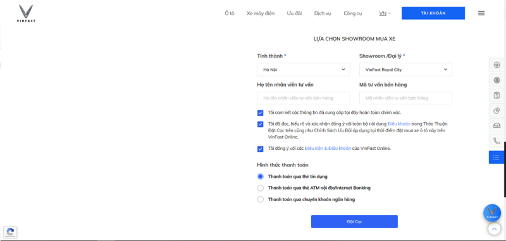The width and height of the screenshot is (506, 241).
Task: Open the hamburger menu icon
Action: [x=481, y=13]
